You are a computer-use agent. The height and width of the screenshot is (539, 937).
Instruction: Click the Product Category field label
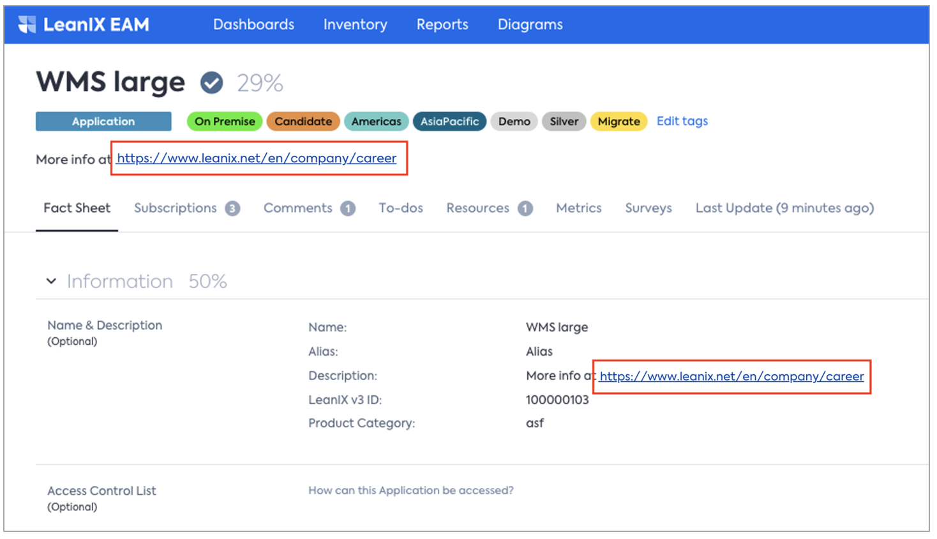pos(361,423)
